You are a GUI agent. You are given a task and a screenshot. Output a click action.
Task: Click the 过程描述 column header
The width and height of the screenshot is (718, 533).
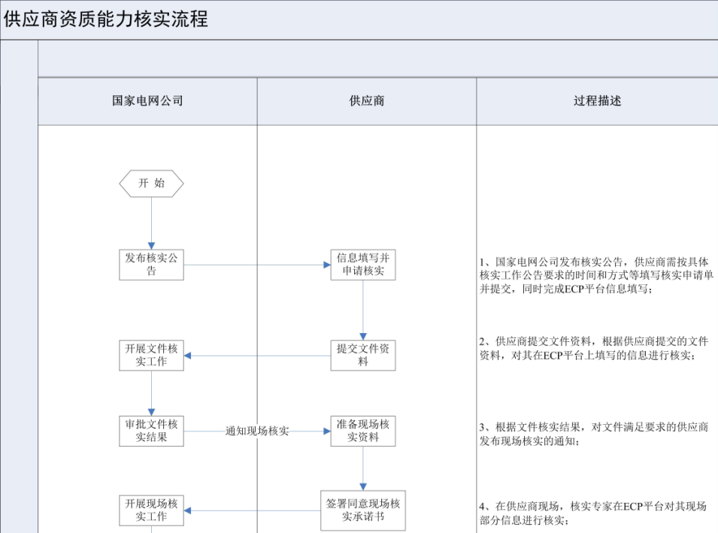pyautogui.click(x=597, y=101)
